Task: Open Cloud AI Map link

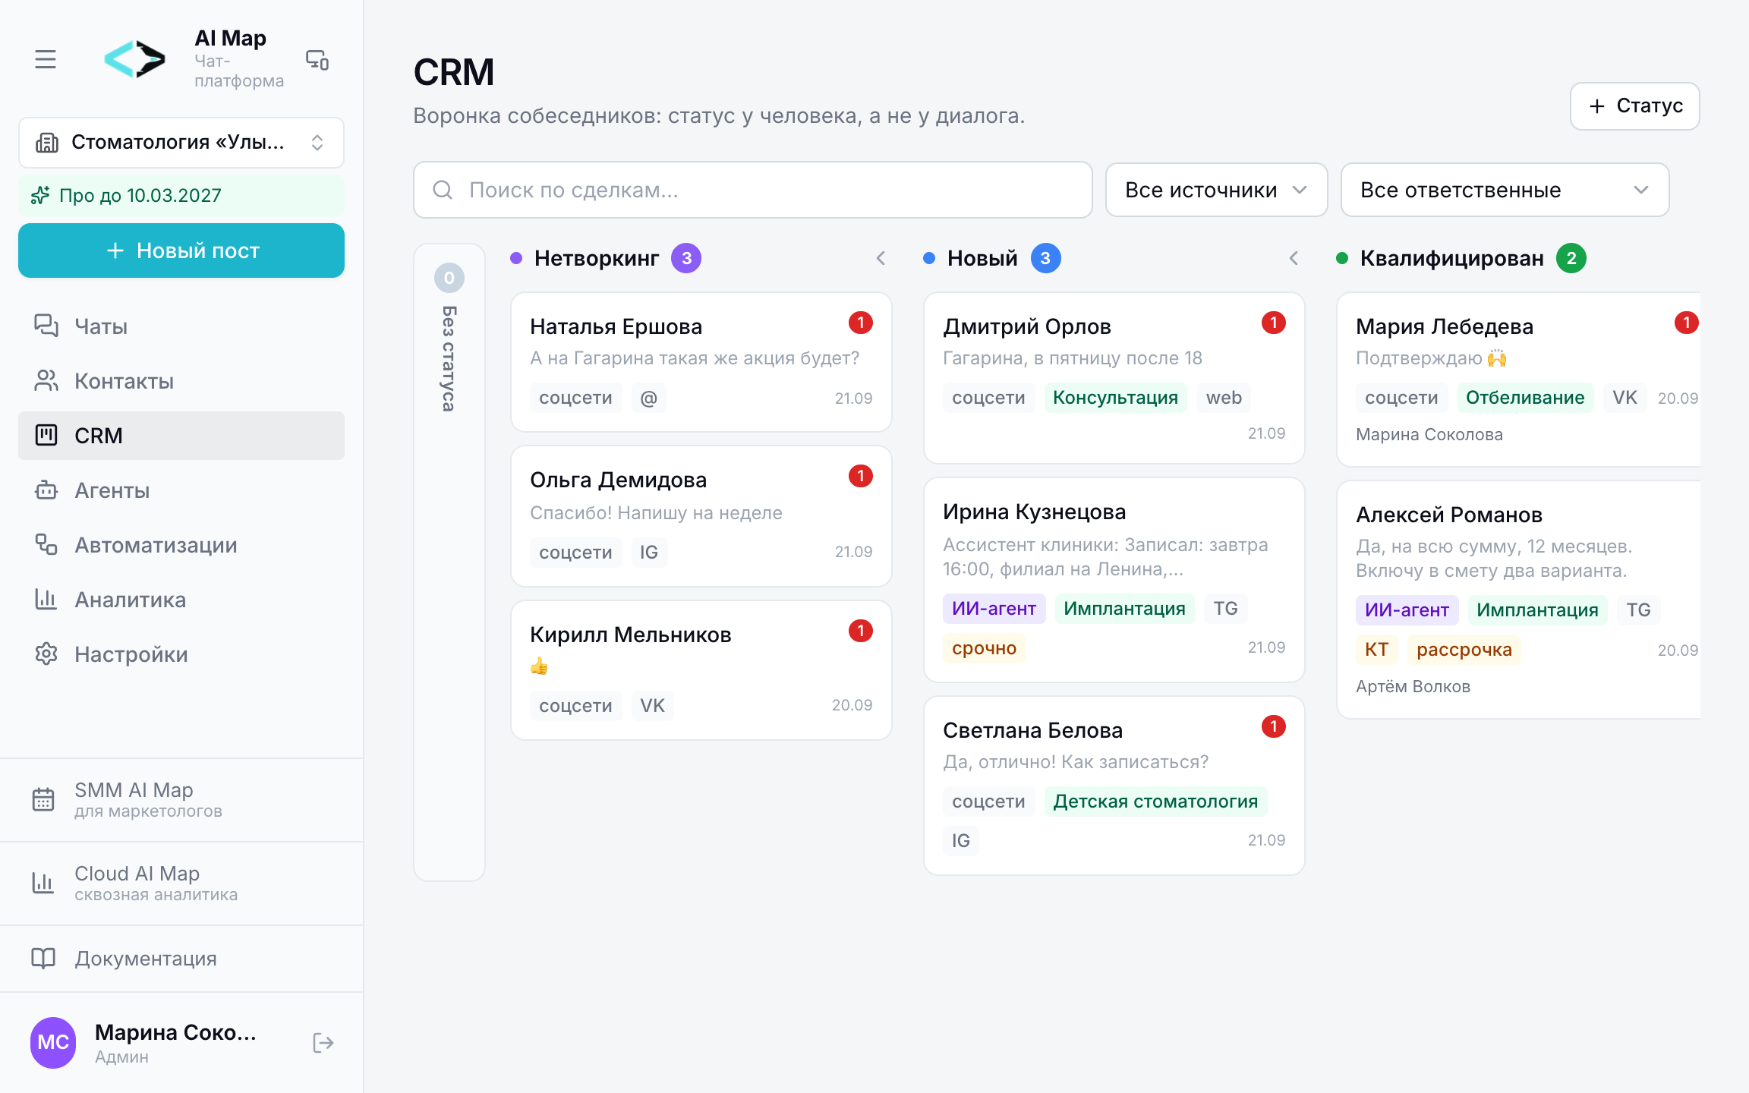Action: coord(181,884)
